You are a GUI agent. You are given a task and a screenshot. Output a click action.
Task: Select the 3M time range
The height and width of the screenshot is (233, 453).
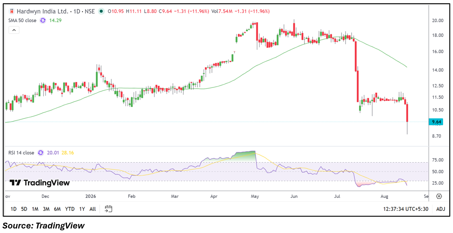tap(46, 209)
